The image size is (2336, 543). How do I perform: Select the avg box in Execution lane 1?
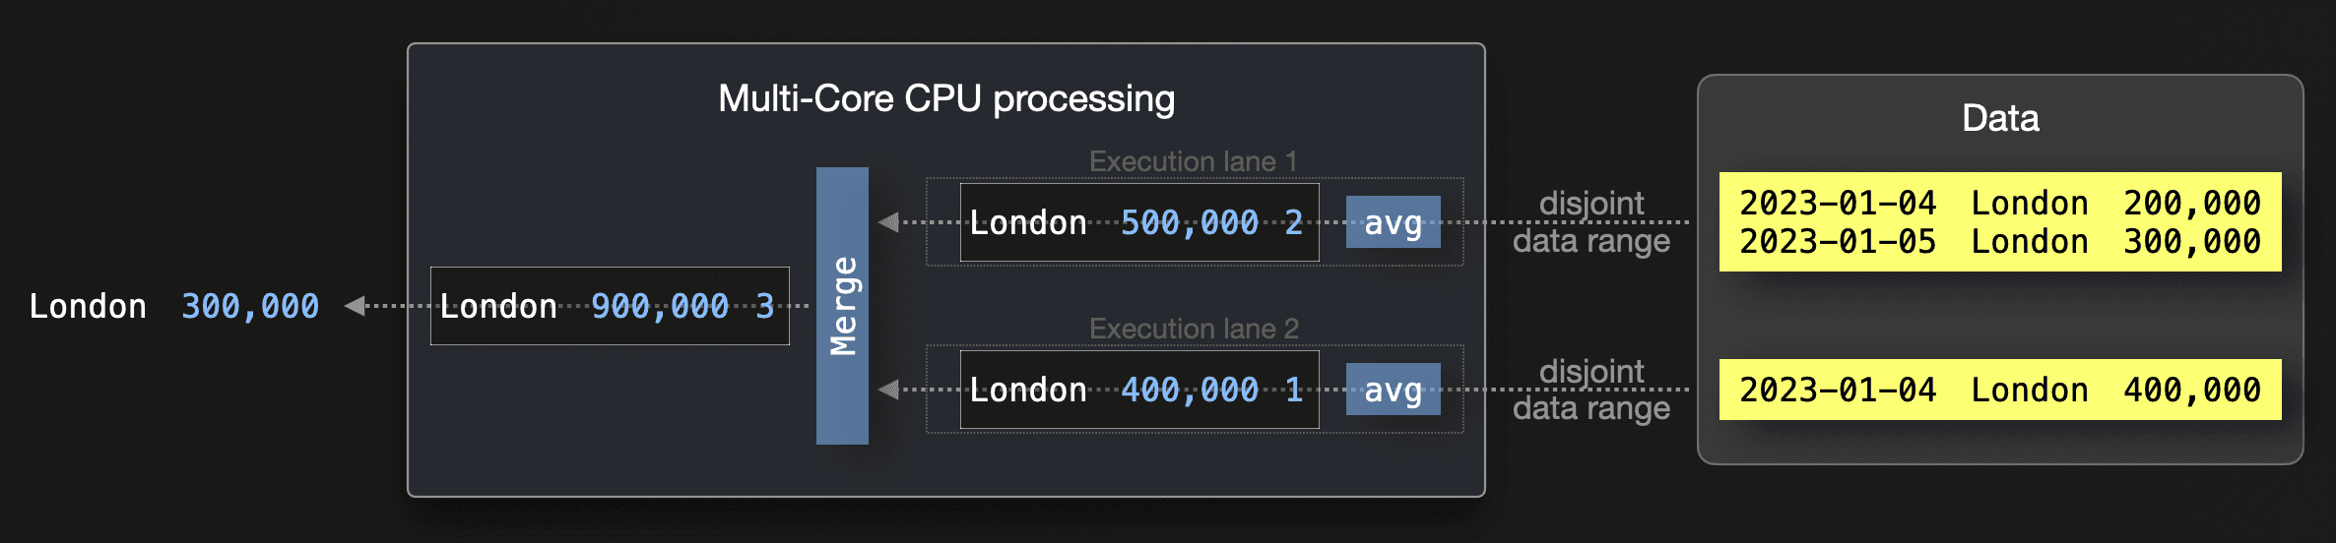(x=1393, y=222)
